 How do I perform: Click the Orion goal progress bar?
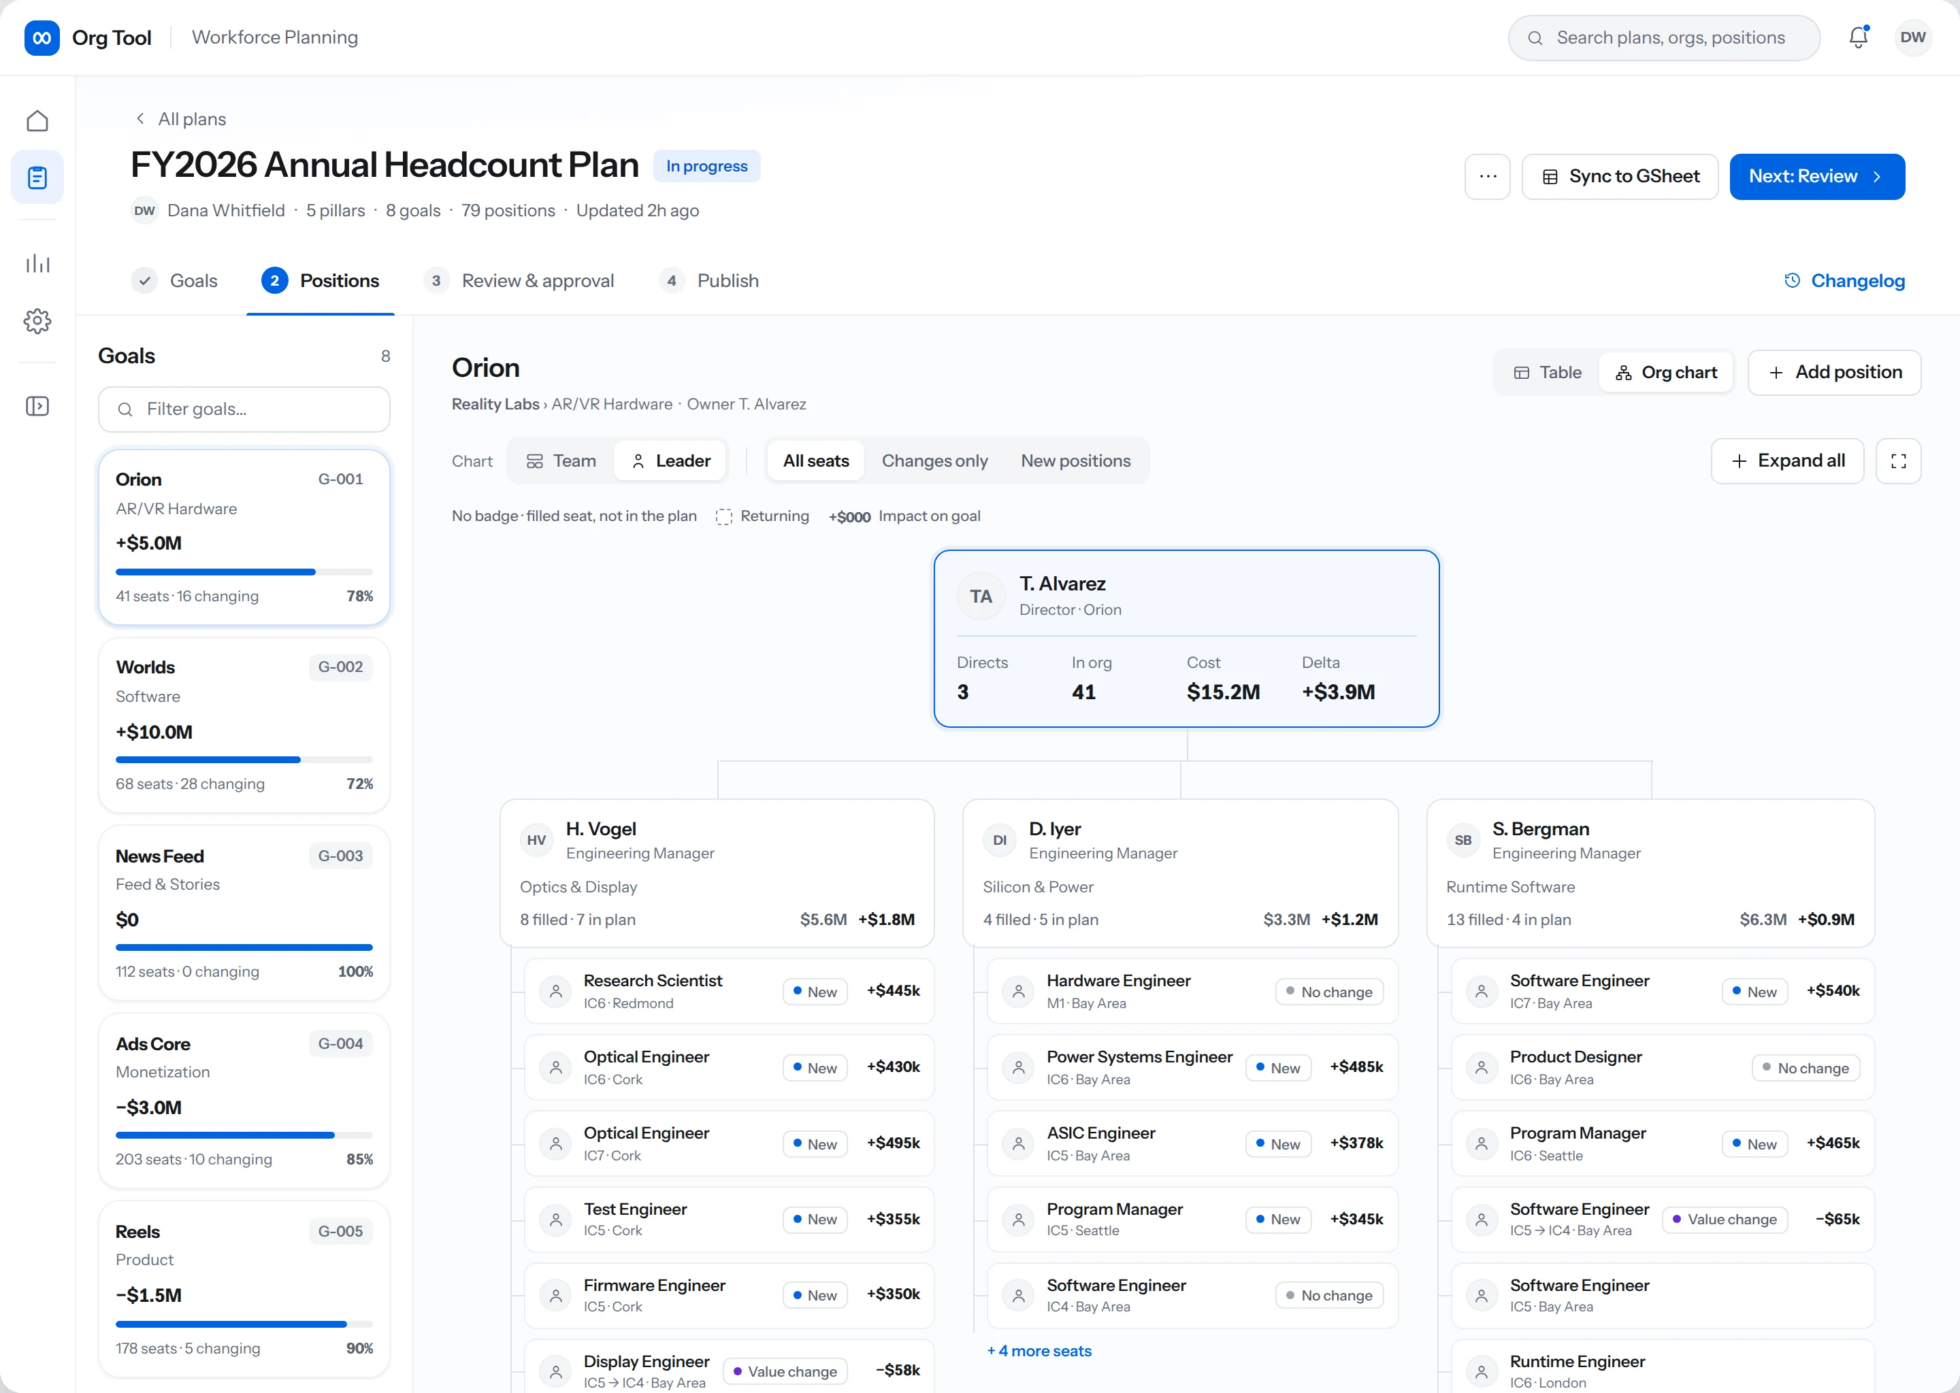(x=244, y=572)
